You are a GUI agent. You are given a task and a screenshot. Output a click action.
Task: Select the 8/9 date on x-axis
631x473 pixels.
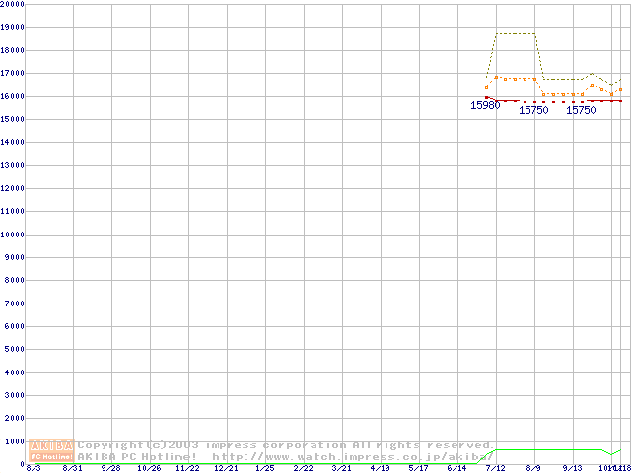[533, 469]
